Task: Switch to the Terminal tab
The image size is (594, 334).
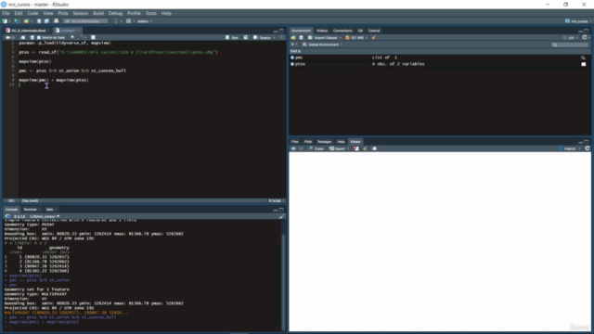Action: [x=30, y=210]
